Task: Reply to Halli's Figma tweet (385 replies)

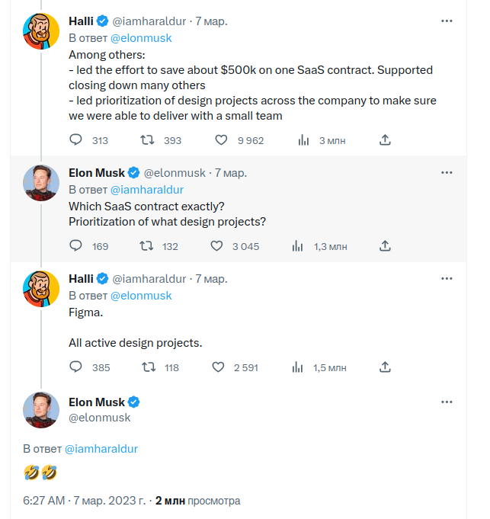Action: point(76,367)
